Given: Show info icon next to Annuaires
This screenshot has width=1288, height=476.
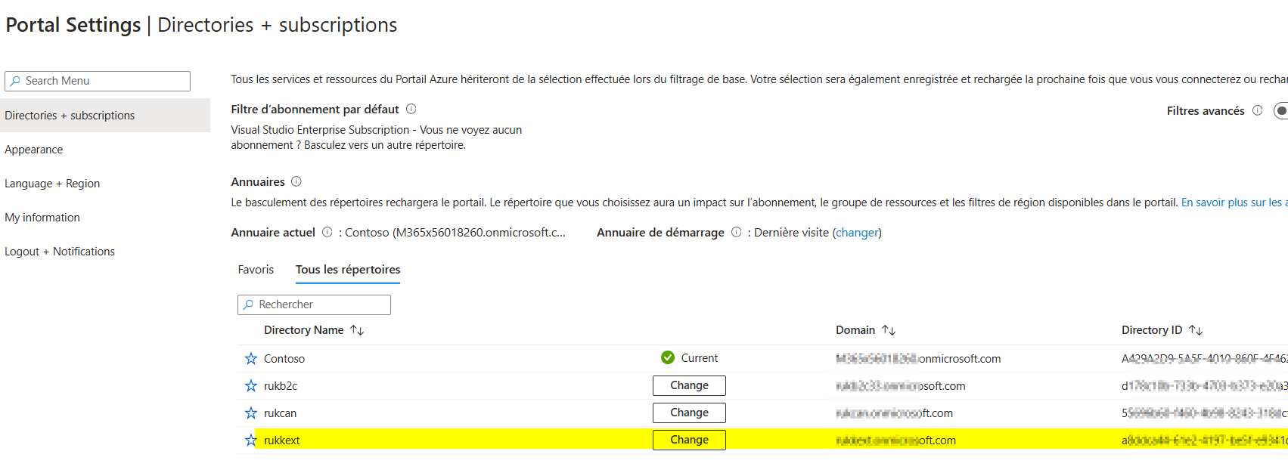Looking at the screenshot, I should pos(296,181).
